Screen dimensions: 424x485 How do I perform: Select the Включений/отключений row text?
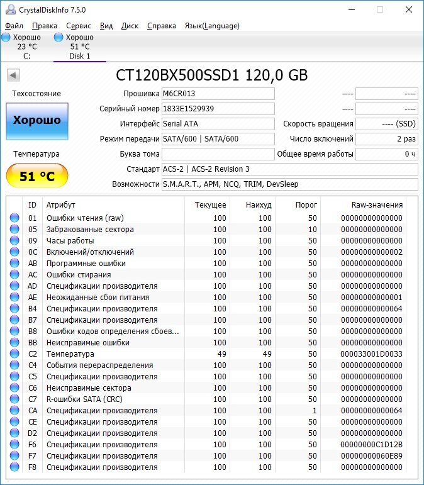pos(90,252)
